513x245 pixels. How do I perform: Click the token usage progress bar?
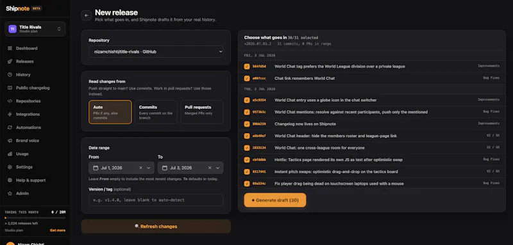click(35, 218)
